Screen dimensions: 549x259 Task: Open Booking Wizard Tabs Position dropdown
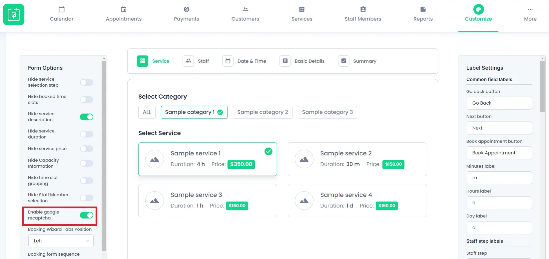61,241
